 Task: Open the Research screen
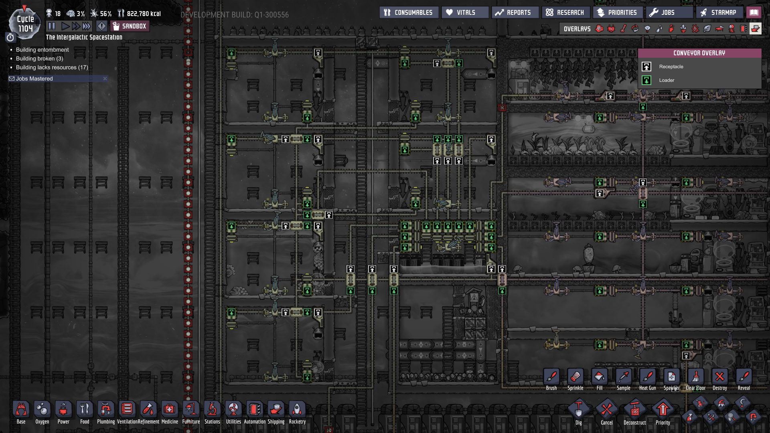(x=565, y=12)
